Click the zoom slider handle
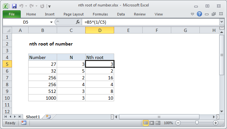The height and width of the screenshot is (129, 227). click(x=197, y=123)
